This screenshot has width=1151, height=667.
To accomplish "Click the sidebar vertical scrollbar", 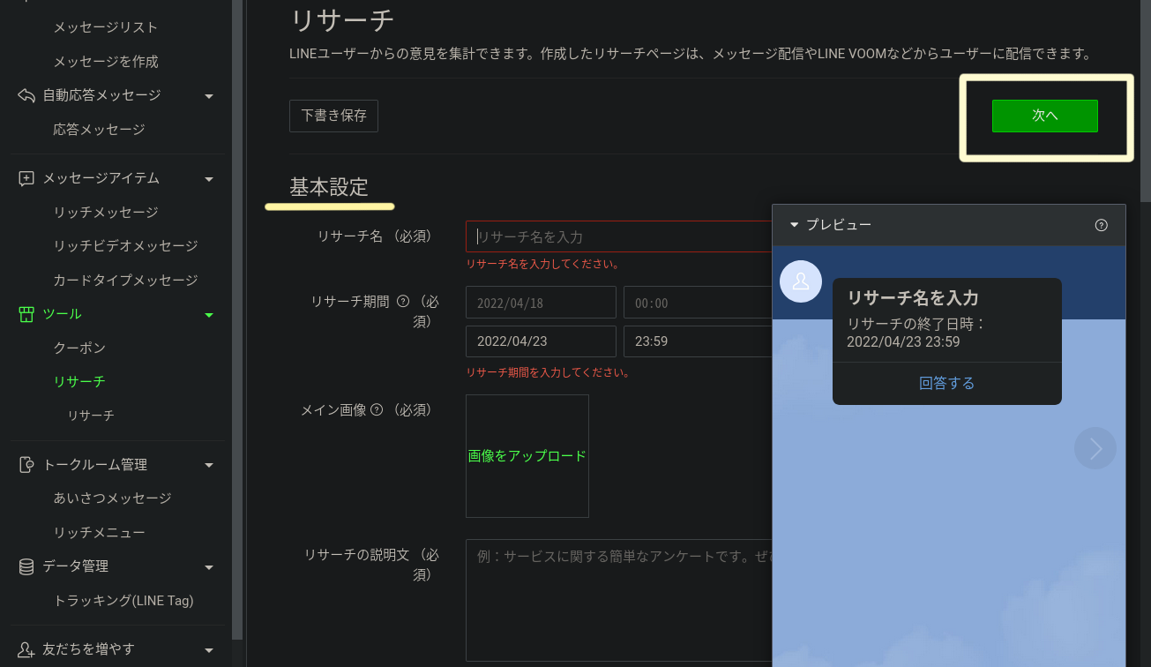I will tap(236, 319).
